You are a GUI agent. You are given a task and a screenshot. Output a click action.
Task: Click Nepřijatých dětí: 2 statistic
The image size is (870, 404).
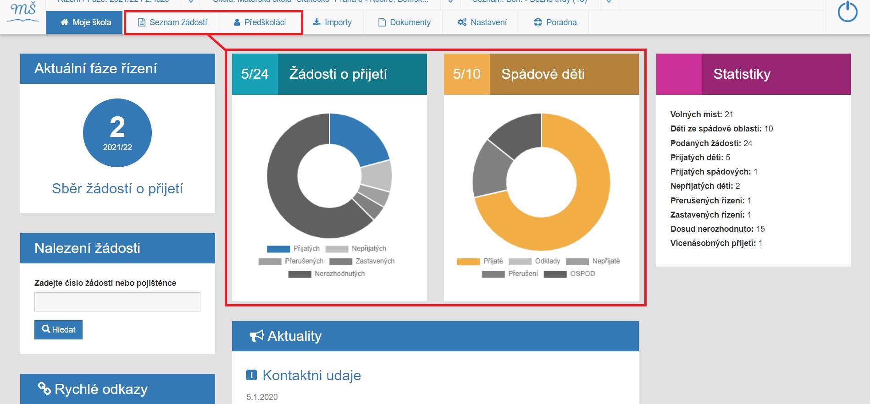pyautogui.click(x=705, y=186)
